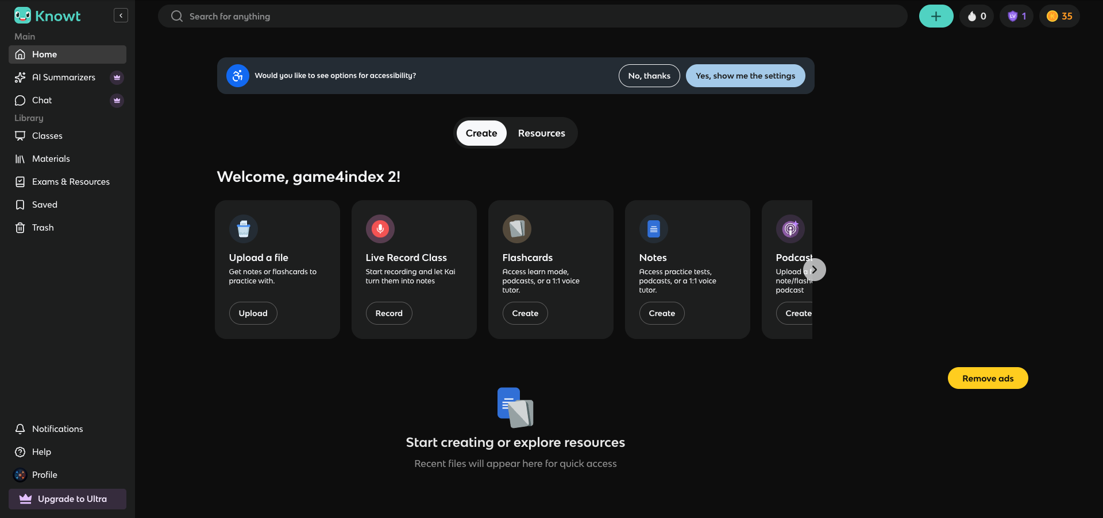
Task: Open Exams & Resources
Action: pos(71,181)
